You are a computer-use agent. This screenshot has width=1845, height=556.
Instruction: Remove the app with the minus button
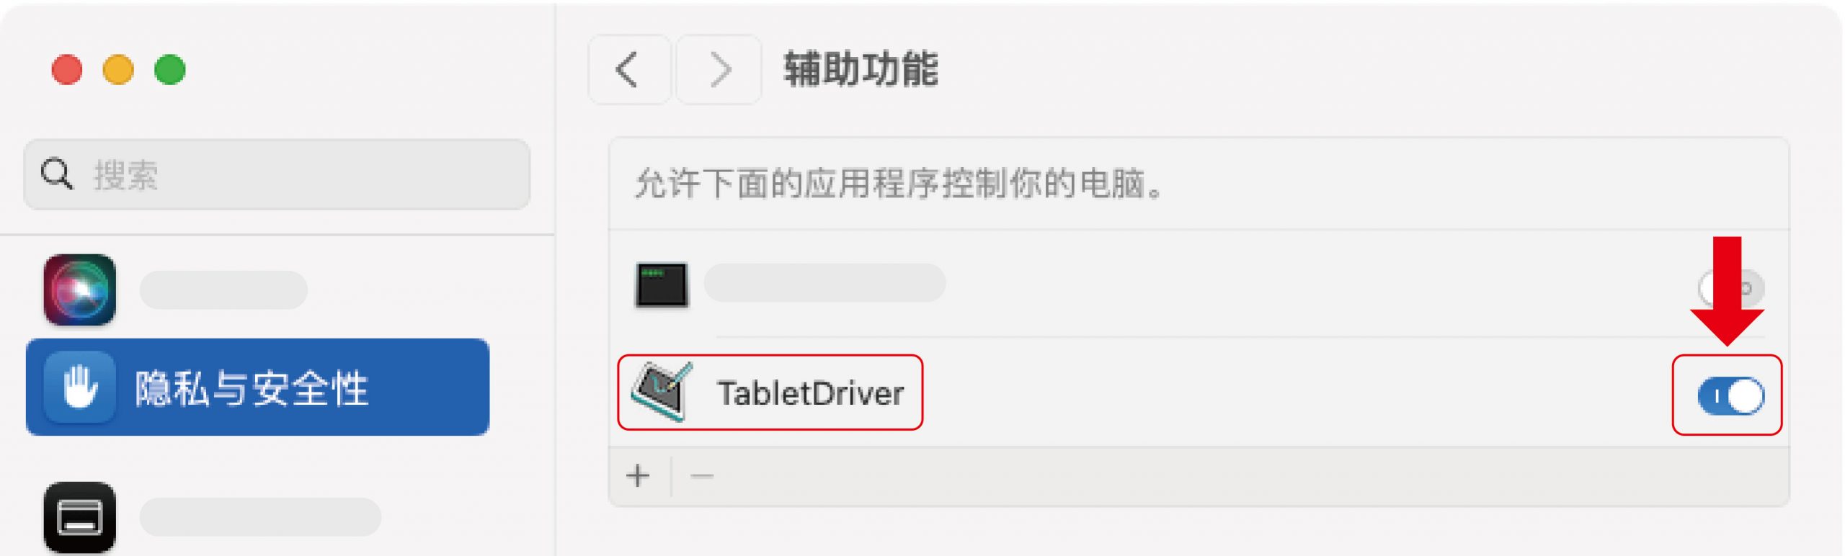[x=701, y=475]
